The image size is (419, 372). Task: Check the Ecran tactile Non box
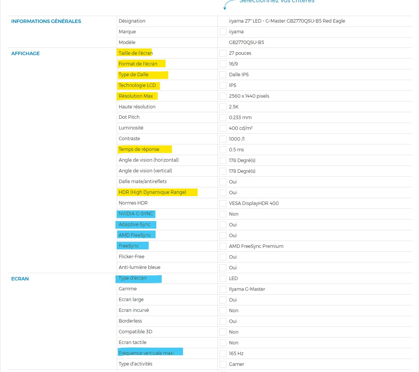(x=223, y=343)
